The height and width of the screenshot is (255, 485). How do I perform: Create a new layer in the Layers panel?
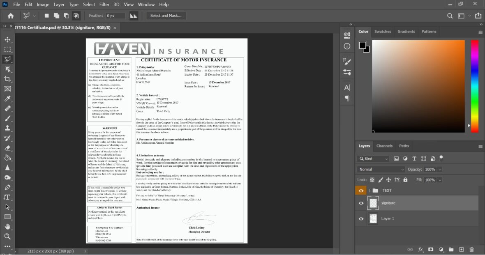461,249
